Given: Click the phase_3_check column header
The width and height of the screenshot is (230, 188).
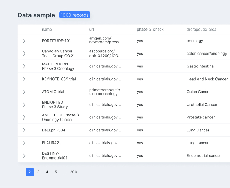Looking at the screenshot, I should tap(150, 30).
